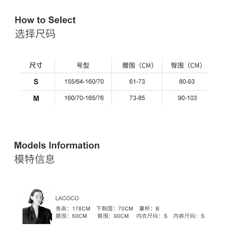Click the 尺寸 column header
The image size is (231, 232).
[x=36, y=65]
